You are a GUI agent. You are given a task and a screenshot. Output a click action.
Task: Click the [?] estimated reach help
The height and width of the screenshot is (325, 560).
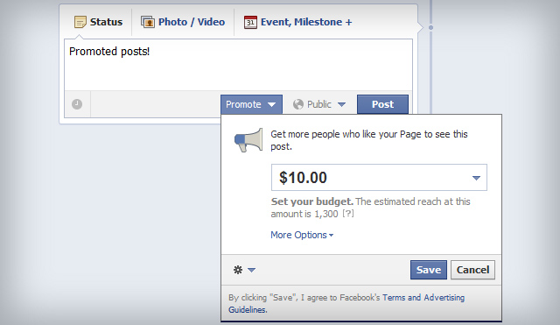[x=348, y=214]
